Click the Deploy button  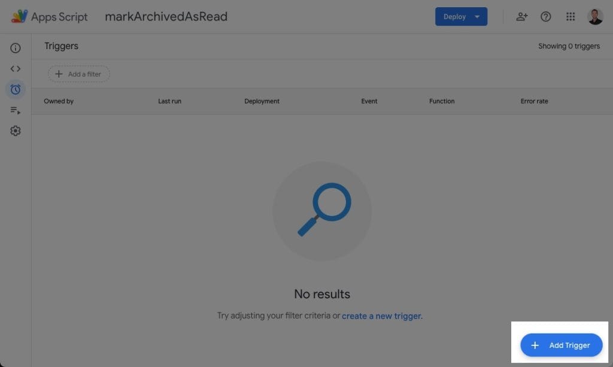[455, 16]
